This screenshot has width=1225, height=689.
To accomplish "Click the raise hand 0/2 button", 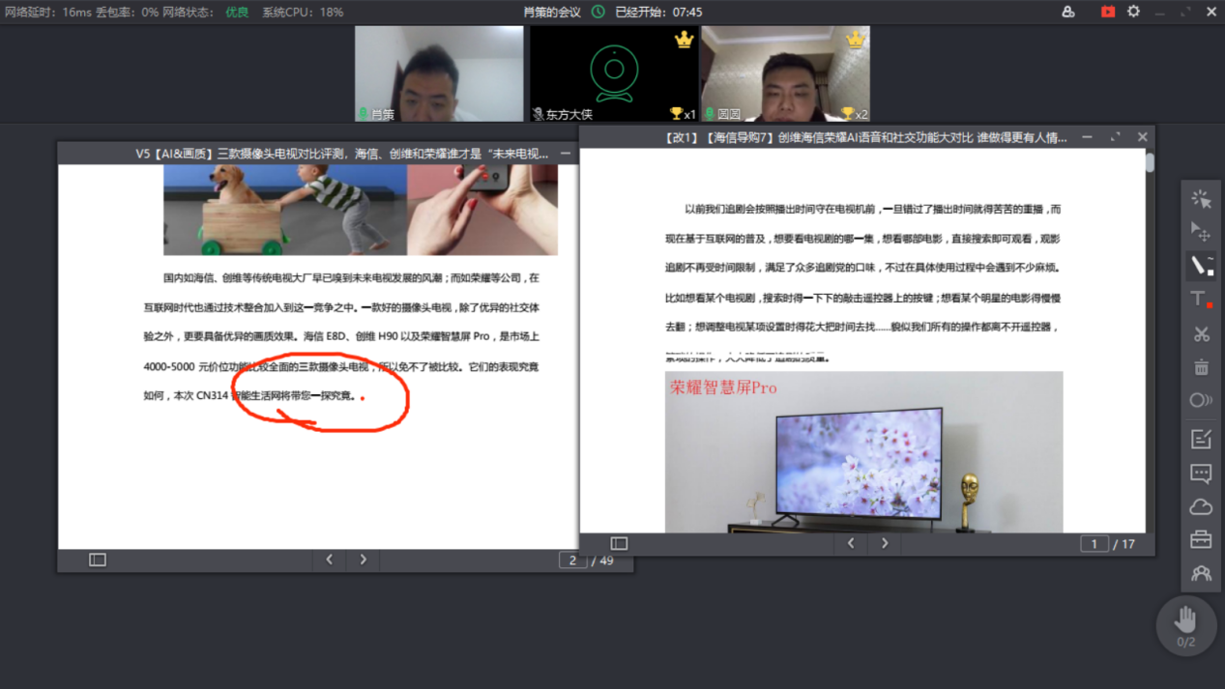I will coord(1186,625).
